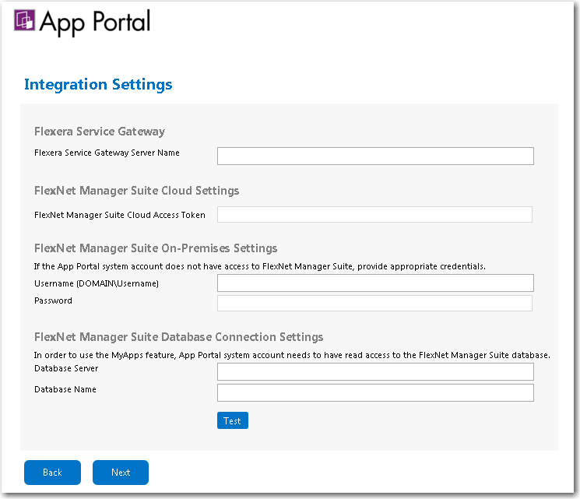Click the Database Server label

click(66, 368)
